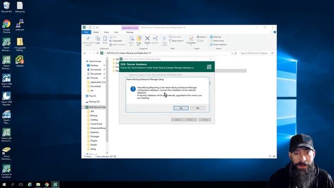Click Cut in the Clipboard group
334x188 pixels.
pos(113,37)
